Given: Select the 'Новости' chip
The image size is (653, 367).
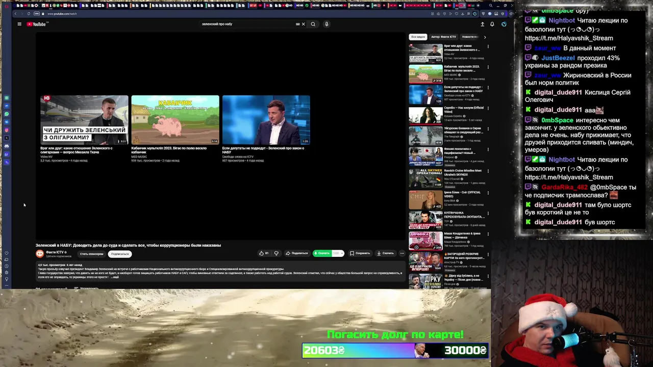Looking at the screenshot, I should pyautogui.click(x=469, y=37).
